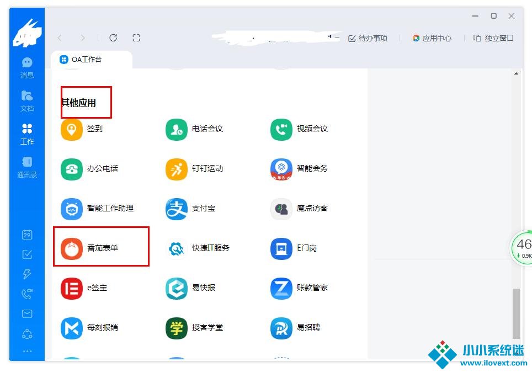Open the 智能会务 app

(x=299, y=169)
